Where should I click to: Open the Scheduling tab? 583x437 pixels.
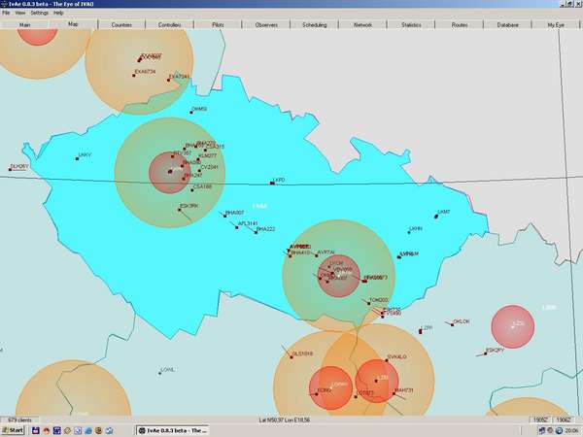click(x=315, y=25)
